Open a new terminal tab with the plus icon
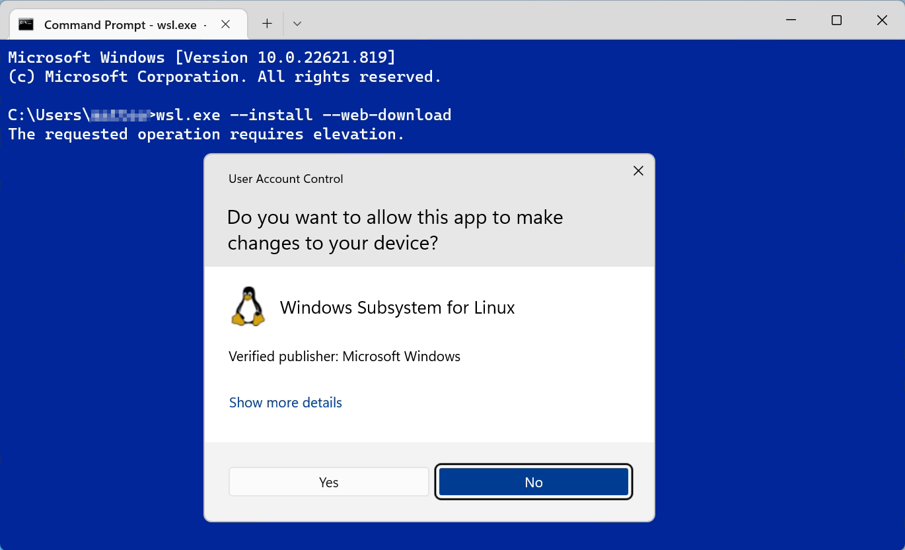The image size is (905, 550). tap(266, 23)
